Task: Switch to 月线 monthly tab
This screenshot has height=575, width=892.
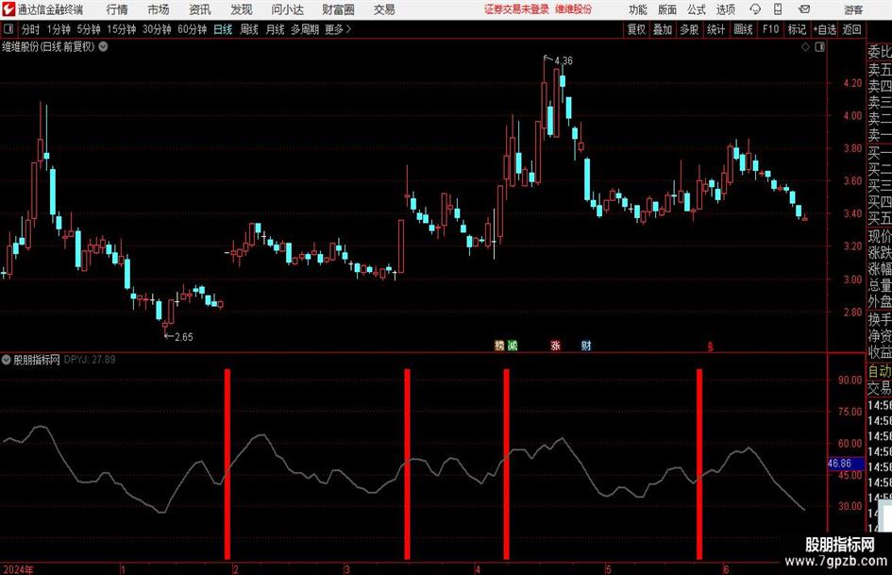Action: tap(275, 29)
